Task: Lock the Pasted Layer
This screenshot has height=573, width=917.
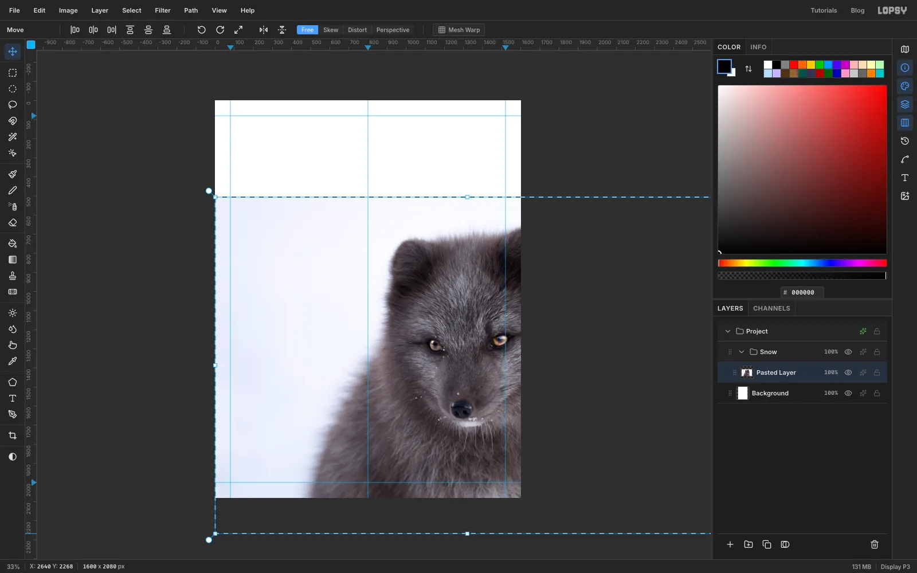Action: tap(877, 372)
